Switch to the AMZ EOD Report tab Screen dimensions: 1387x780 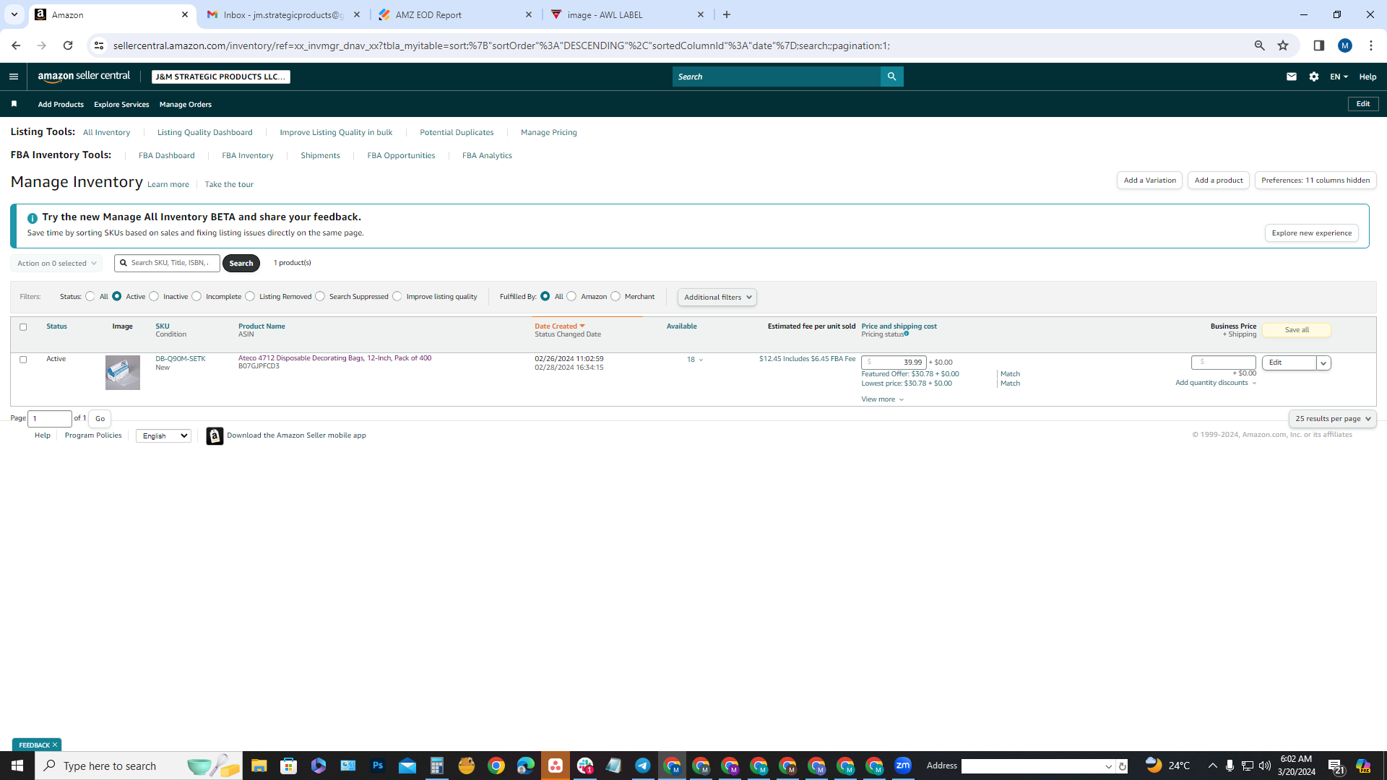click(455, 14)
